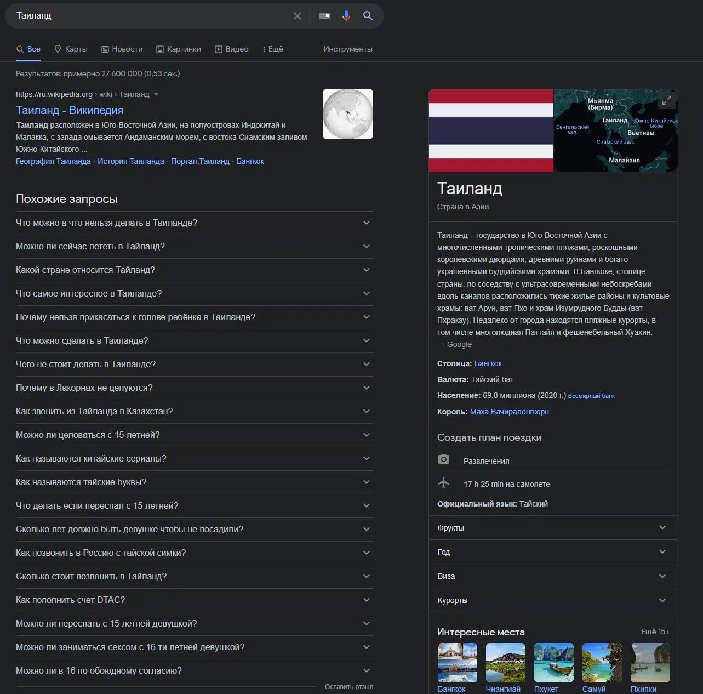Open the Ещё menu
Screen dimensions: 703x694
pyautogui.click(x=273, y=49)
